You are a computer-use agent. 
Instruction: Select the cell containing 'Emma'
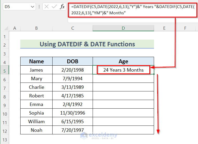click(36, 104)
